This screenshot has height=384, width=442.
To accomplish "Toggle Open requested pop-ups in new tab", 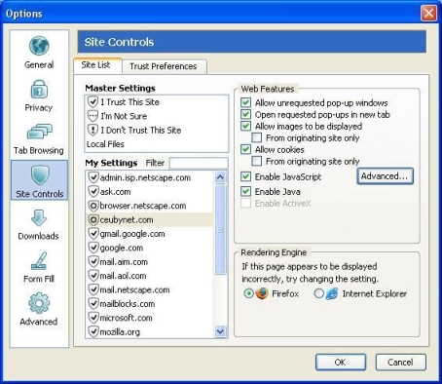I will pyautogui.click(x=246, y=115).
